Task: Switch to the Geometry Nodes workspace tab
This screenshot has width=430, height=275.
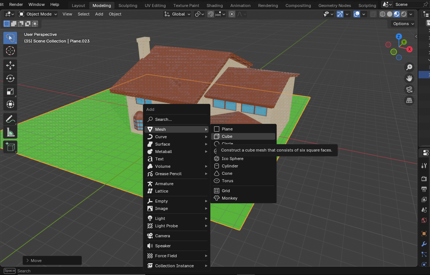Action: pyautogui.click(x=334, y=6)
